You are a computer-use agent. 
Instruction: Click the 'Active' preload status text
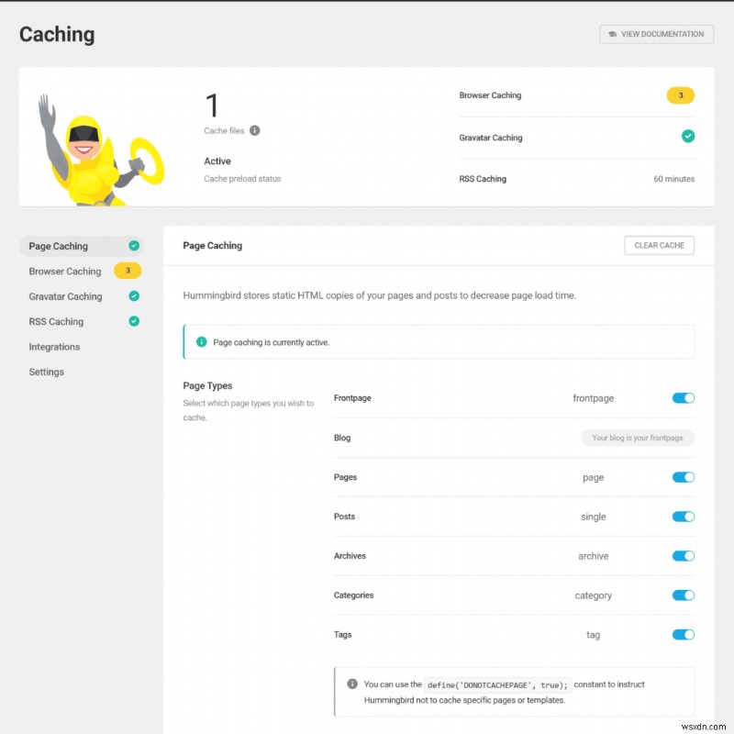(217, 161)
